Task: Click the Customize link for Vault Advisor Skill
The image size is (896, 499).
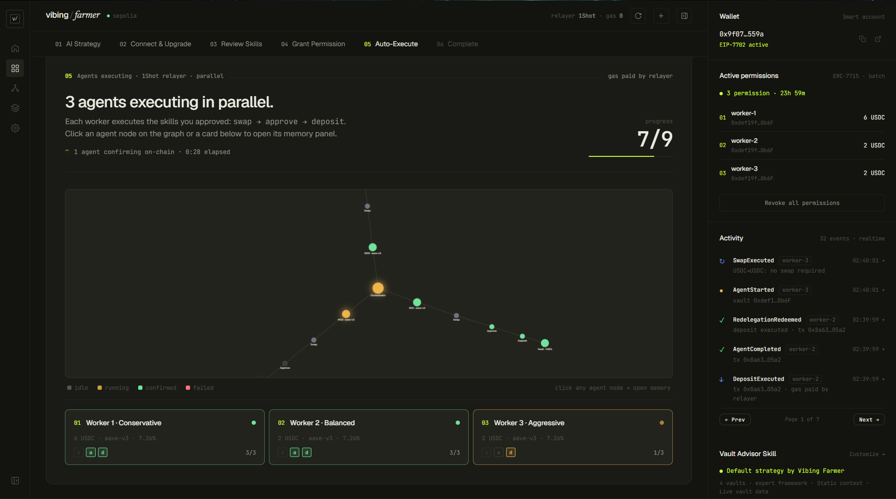Action: click(x=867, y=454)
